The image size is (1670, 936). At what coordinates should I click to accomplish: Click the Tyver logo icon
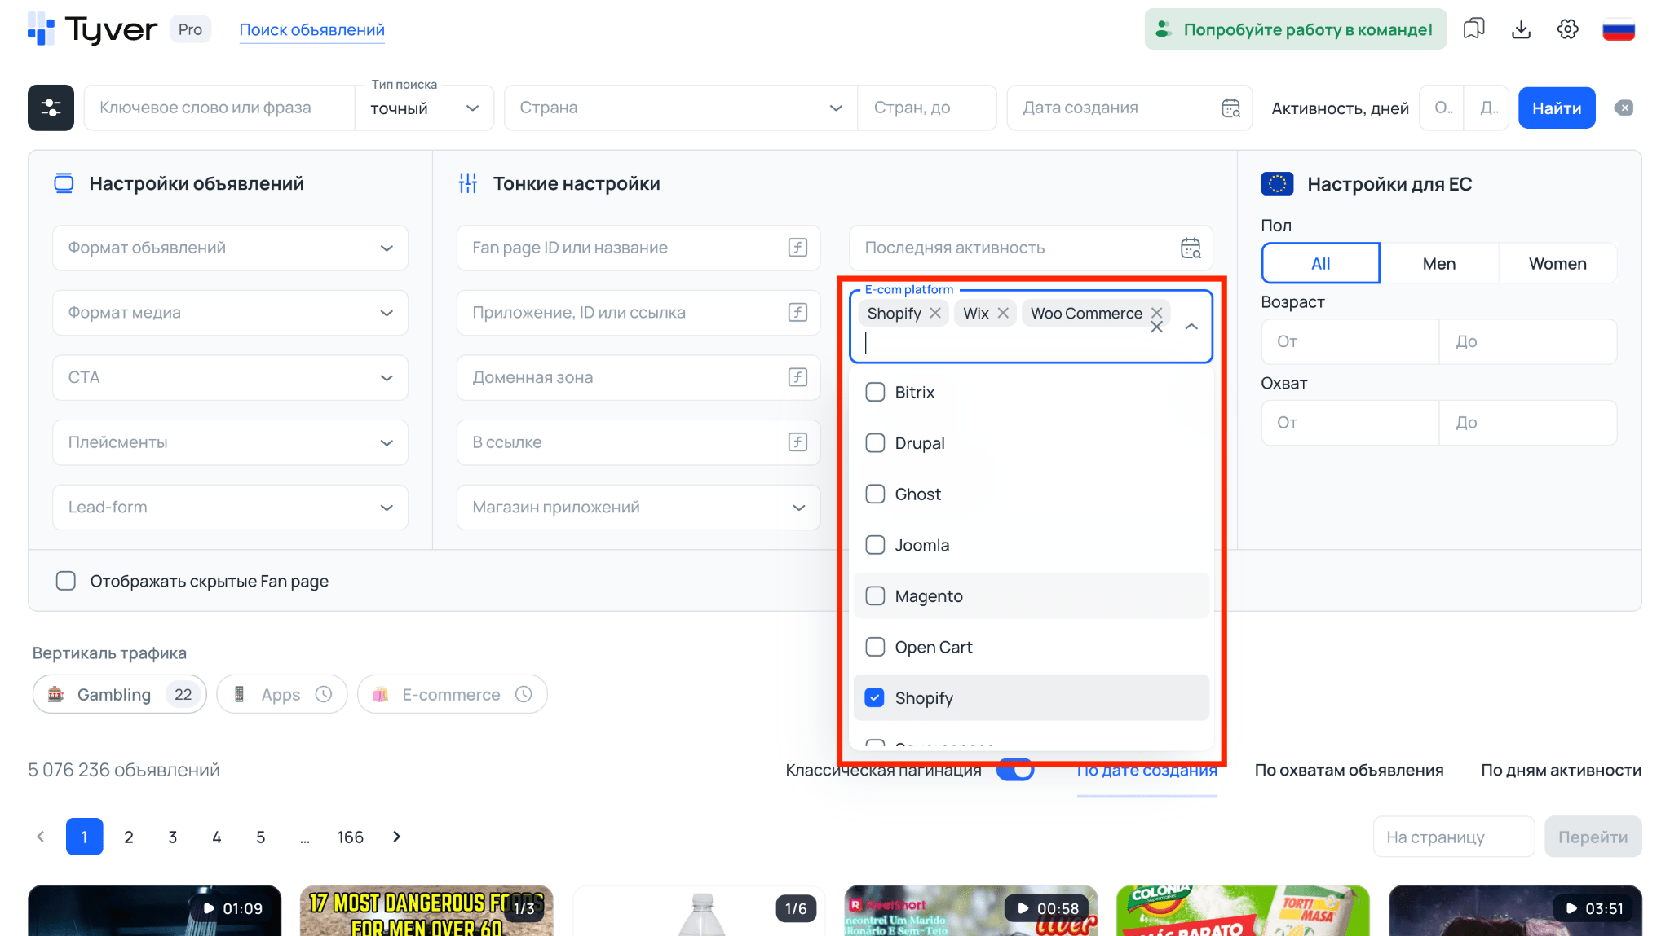point(41,29)
